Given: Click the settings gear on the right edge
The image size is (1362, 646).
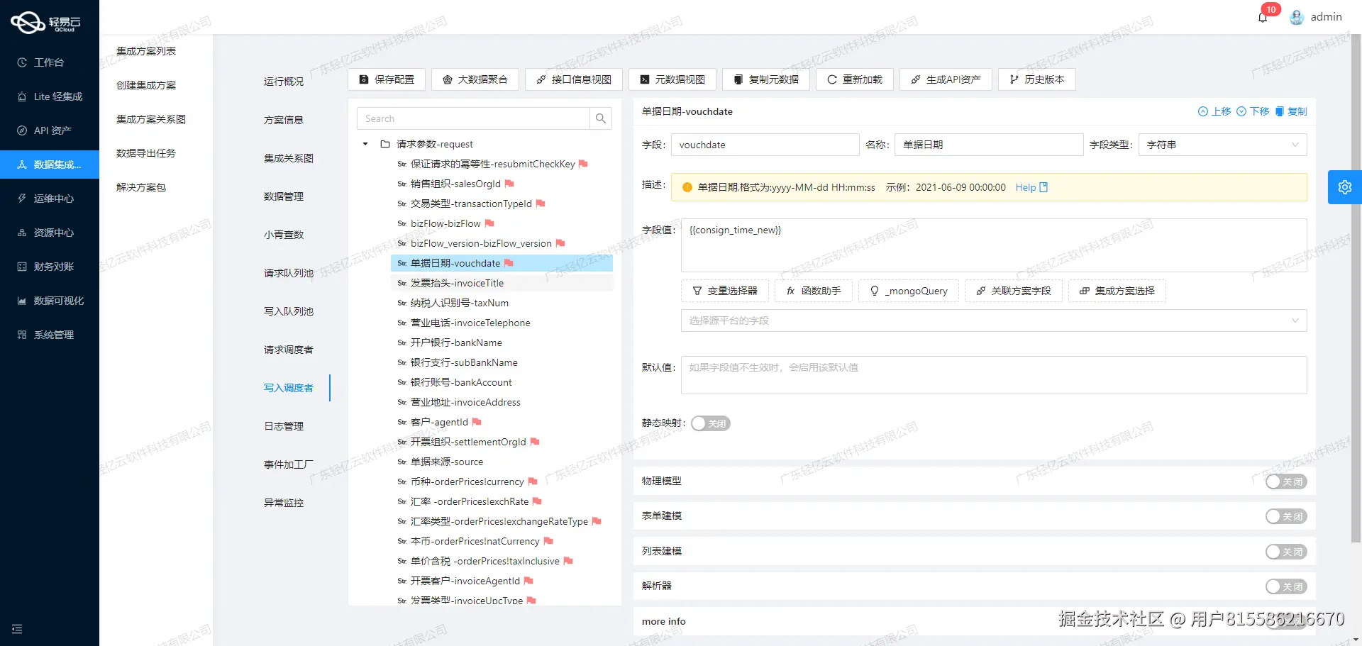Looking at the screenshot, I should tap(1344, 186).
